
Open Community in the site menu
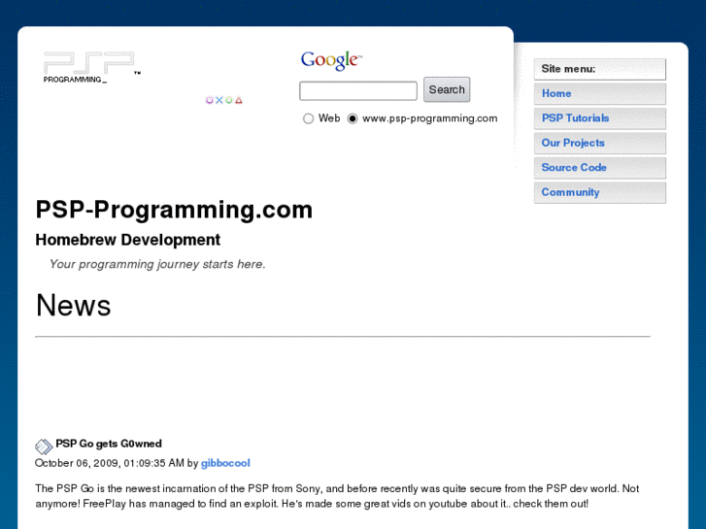click(x=600, y=193)
